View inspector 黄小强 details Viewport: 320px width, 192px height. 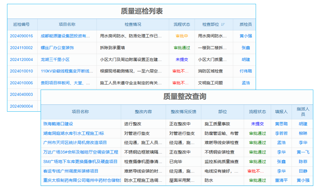[245, 36]
